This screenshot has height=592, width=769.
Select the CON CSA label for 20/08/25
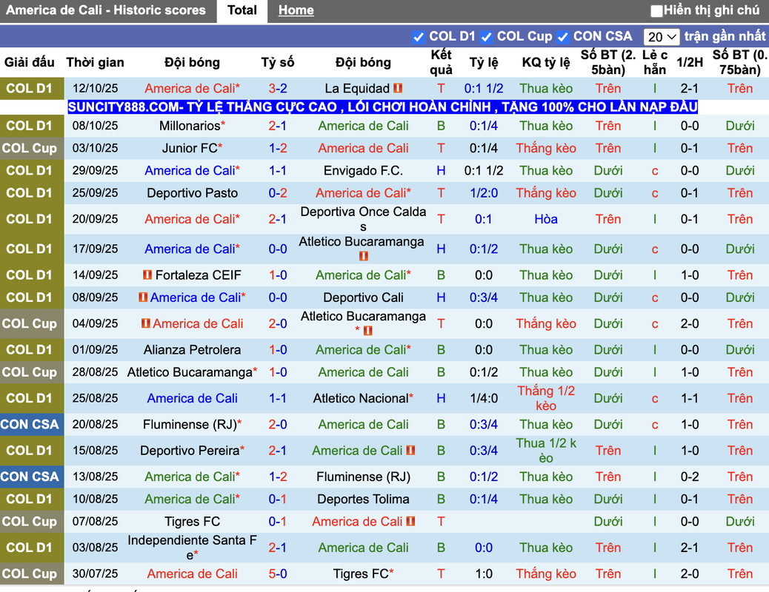30,425
